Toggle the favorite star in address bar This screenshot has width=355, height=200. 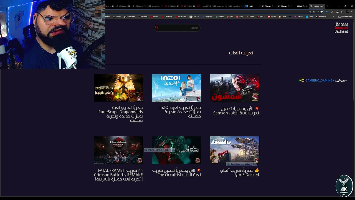point(321,12)
